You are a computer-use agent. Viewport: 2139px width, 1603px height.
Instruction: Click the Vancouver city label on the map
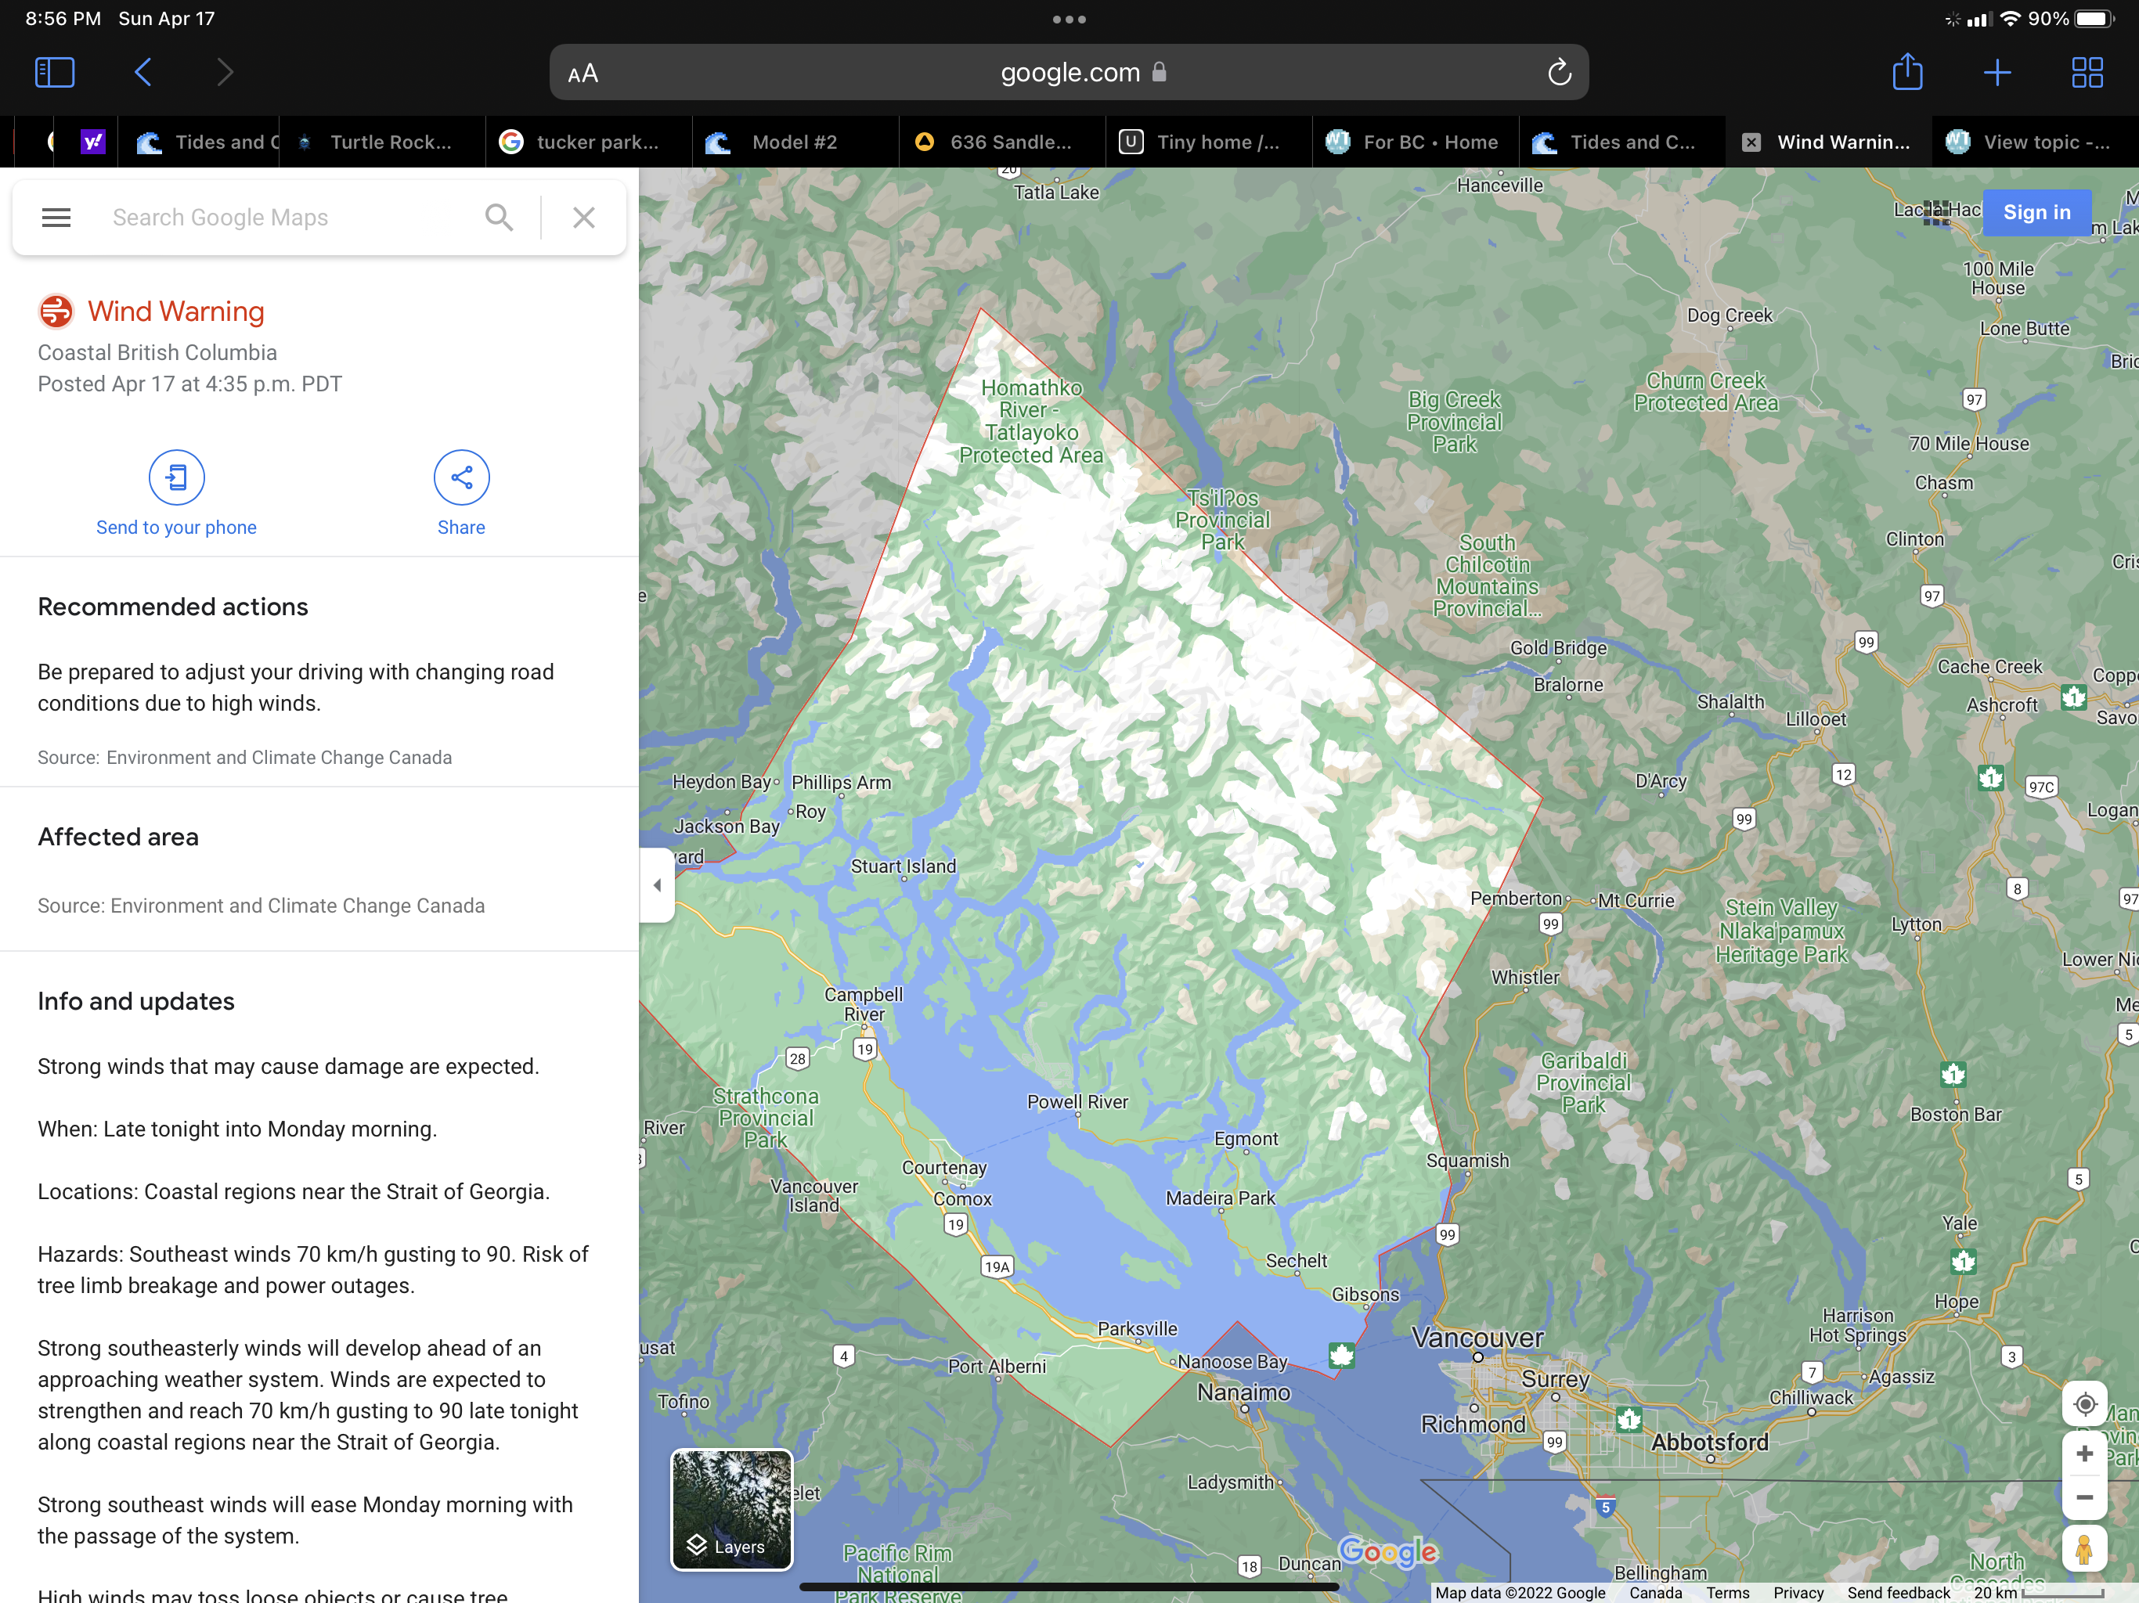pyautogui.click(x=1477, y=1338)
